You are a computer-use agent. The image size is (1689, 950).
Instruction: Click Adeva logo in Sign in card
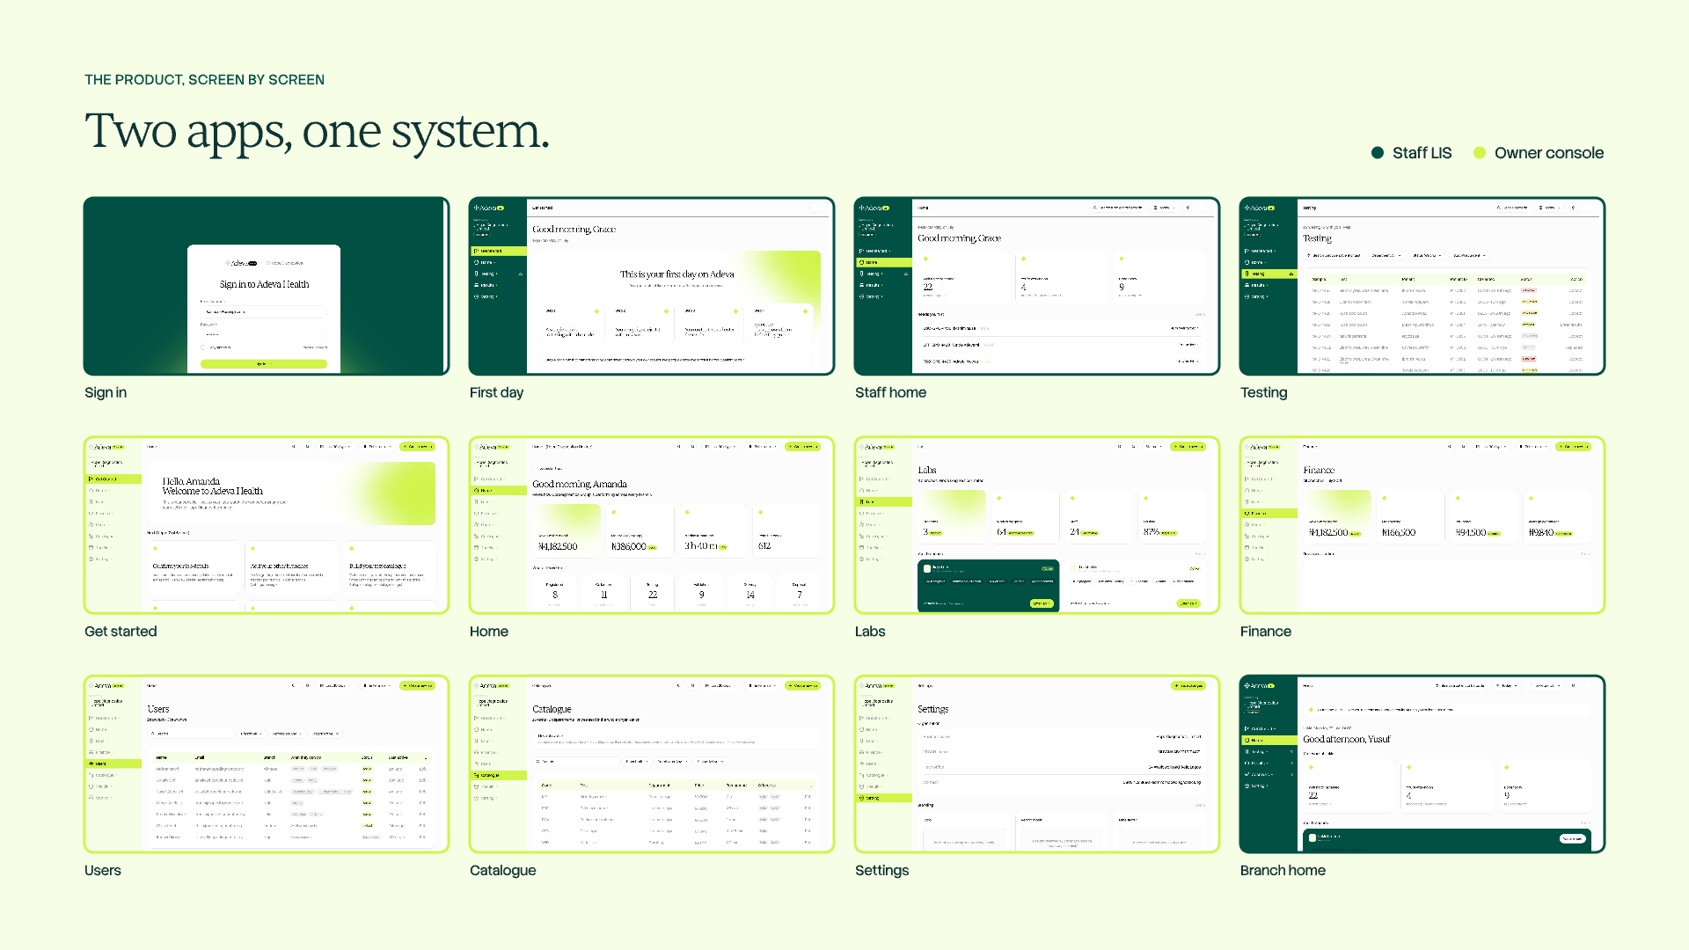[x=240, y=263]
